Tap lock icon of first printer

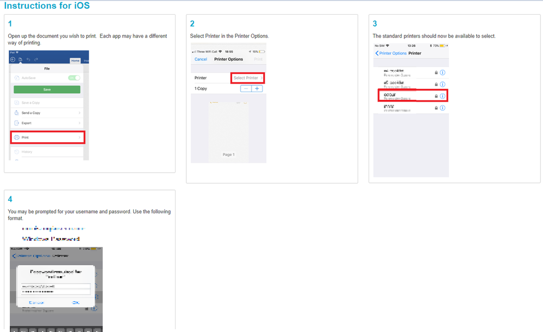click(x=436, y=73)
